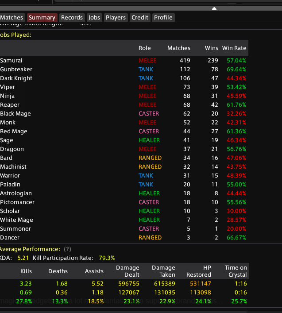
Task: Click the Bard job name
Action: click(6, 158)
